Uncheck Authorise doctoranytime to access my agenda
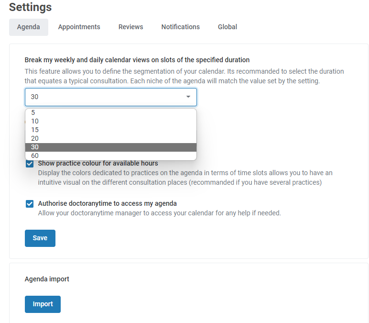 pos(30,204)
